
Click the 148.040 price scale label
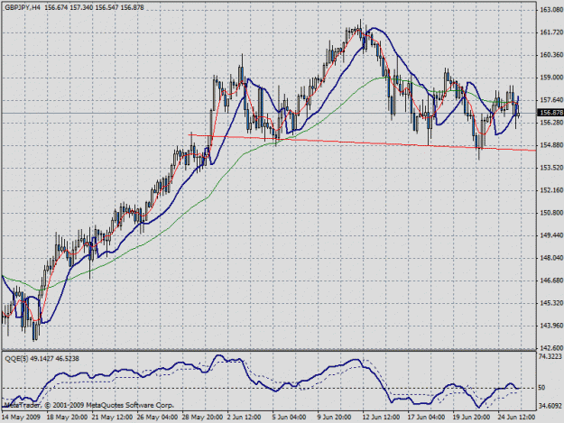coord(551,258)
